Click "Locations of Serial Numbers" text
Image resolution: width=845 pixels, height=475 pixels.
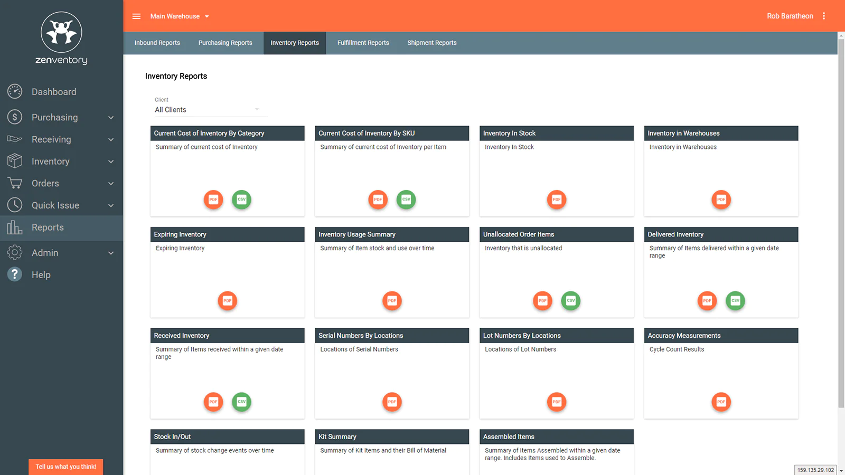coord(359,349)
